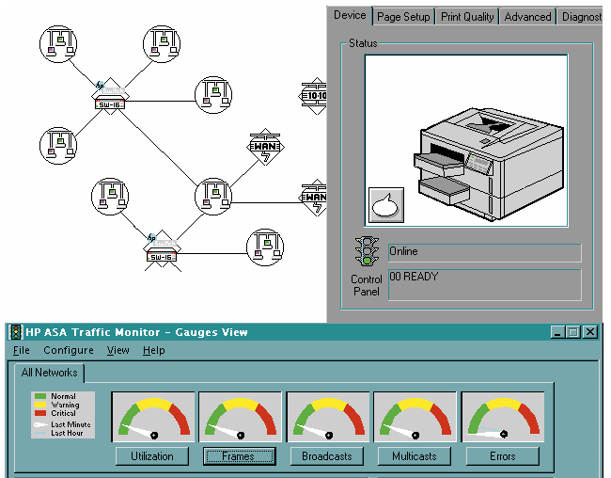
Task: Click the top-center network segment circle
Action: (x=162, y=44)
